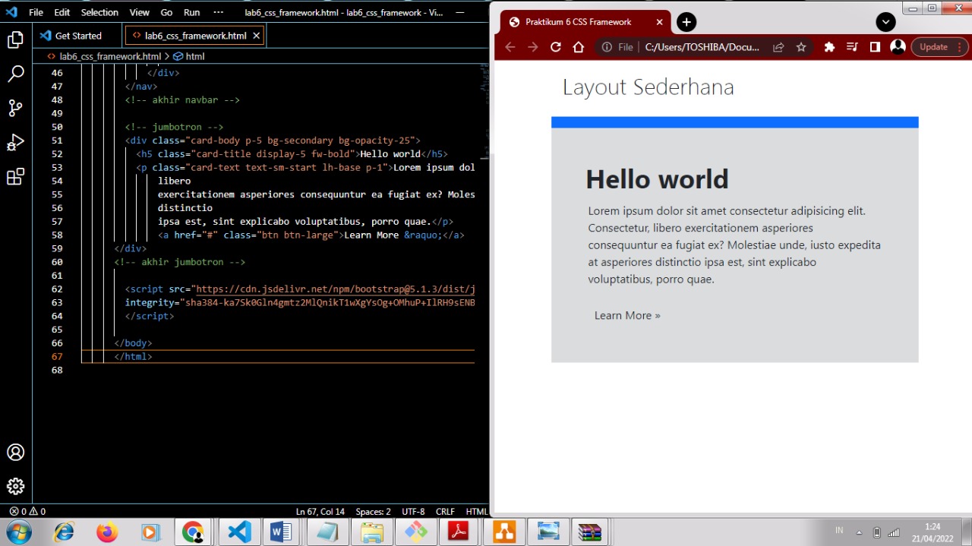The image size is (972, 546).
Task: Open WinRAR from taskbar
Action: click(590, 532)
